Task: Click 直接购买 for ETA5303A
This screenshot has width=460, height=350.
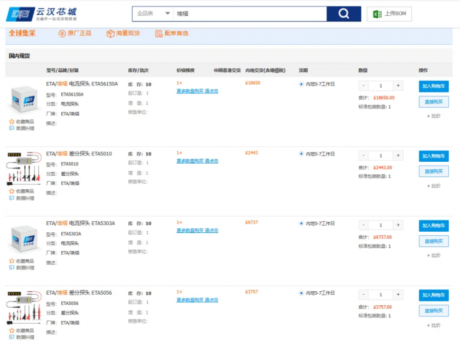Action: tap(434, 241)
